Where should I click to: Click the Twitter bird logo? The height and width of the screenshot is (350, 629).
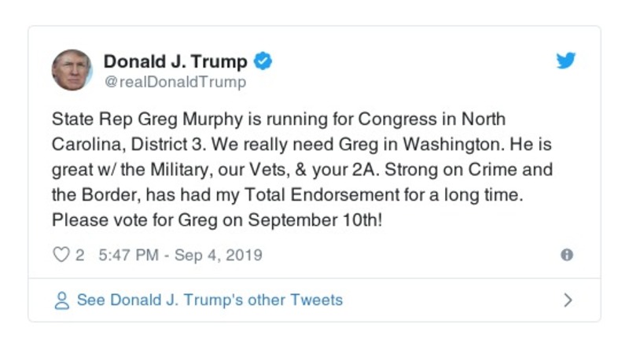(x=565, y=61)
